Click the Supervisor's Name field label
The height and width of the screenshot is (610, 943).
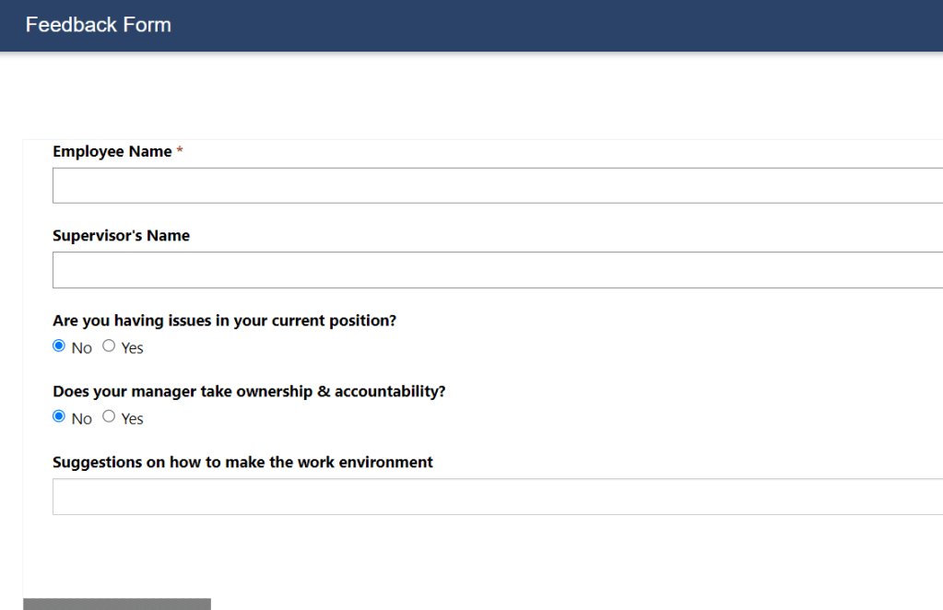tap(121, 236)
